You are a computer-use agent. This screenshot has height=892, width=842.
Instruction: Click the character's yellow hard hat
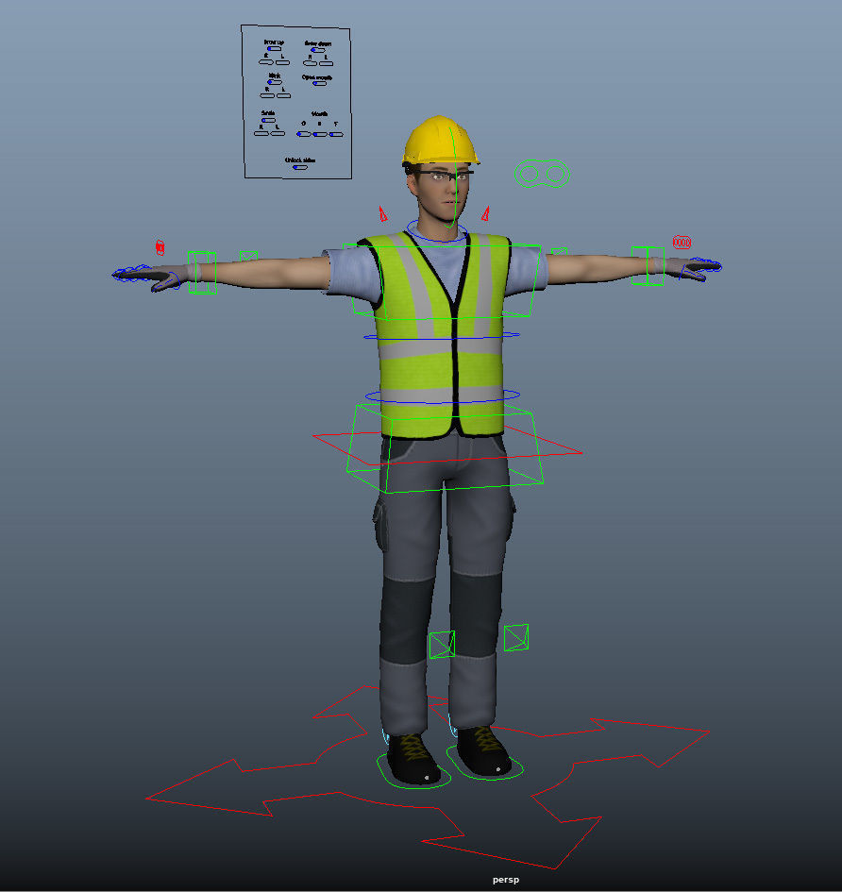point(440,140)
